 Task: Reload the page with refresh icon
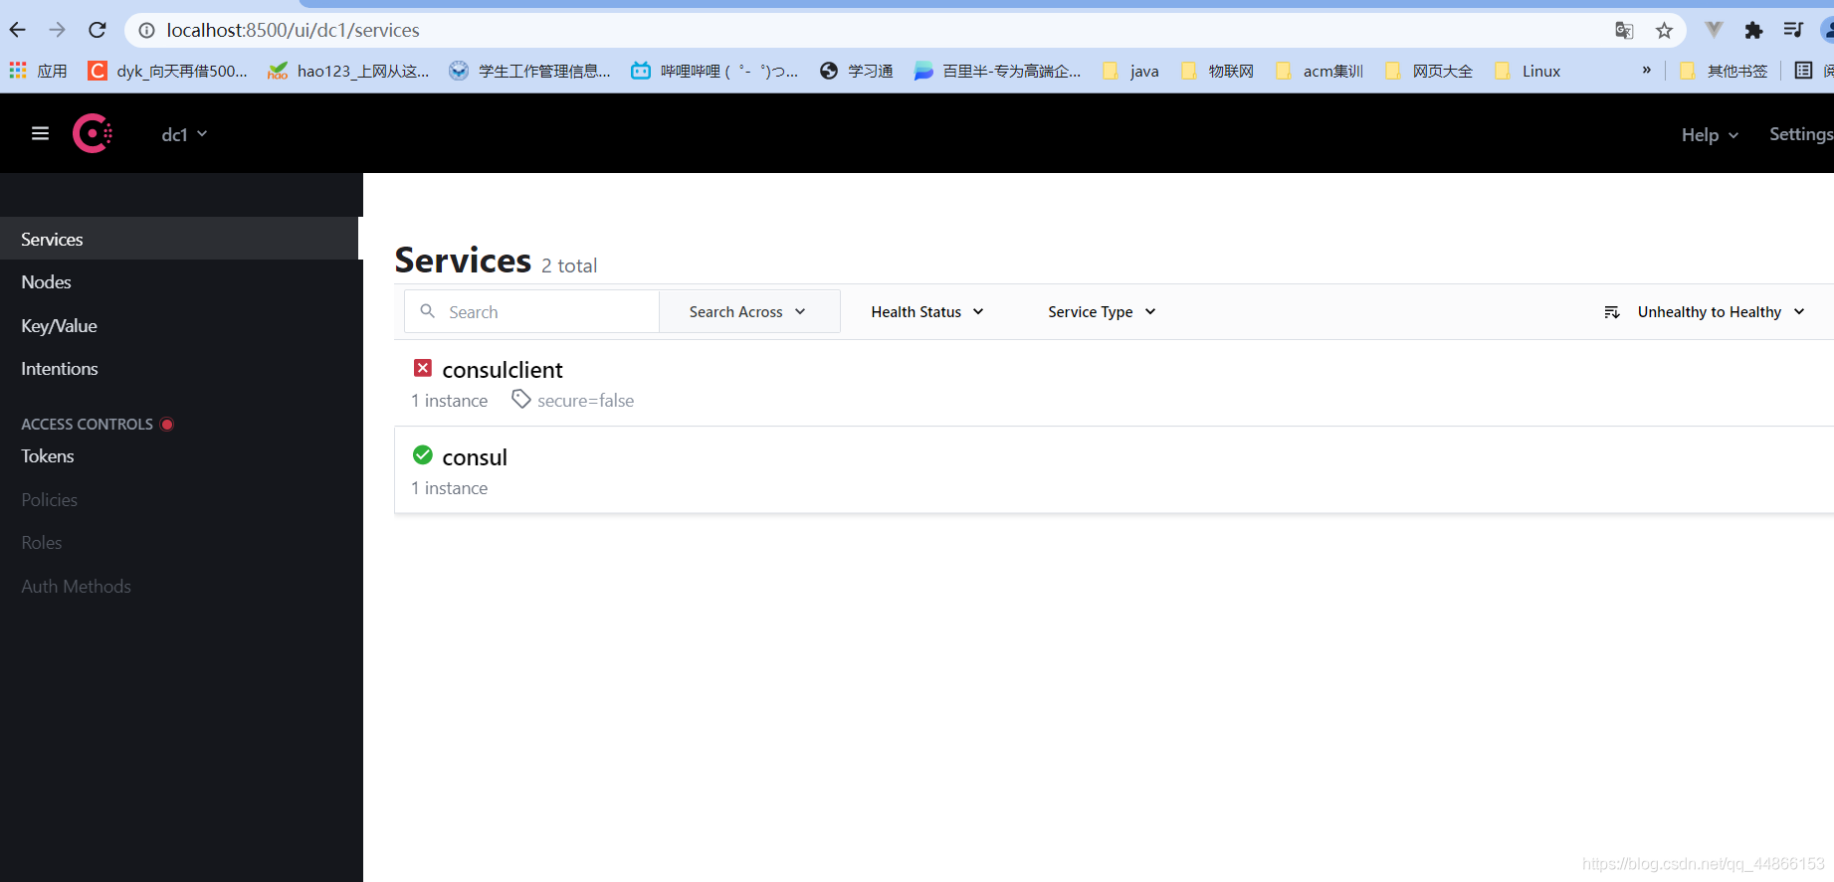[97, 30]
